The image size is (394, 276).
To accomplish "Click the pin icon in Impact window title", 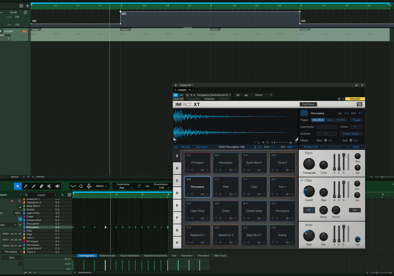I will point(356,85).
